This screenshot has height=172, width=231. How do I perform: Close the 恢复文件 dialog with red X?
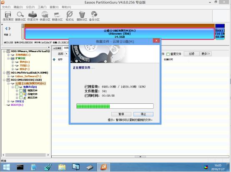click(156, 41)
